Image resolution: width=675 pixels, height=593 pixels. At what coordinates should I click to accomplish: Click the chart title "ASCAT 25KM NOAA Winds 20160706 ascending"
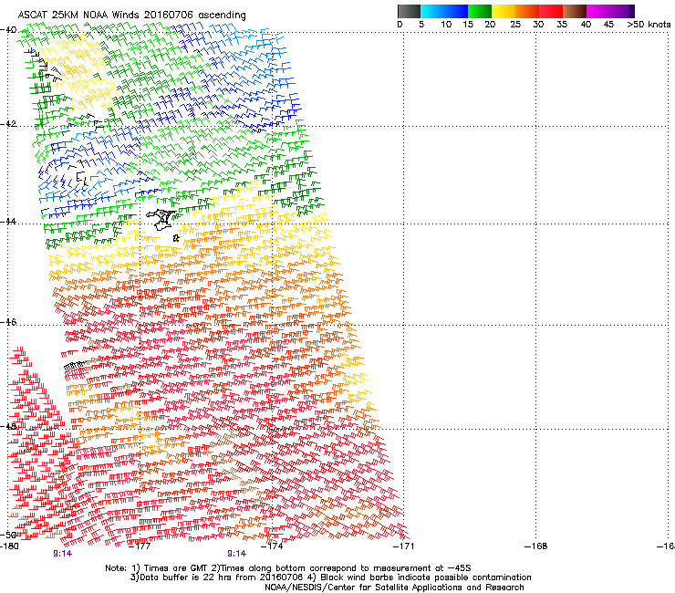pyautogui.click(x=131, y=16)
